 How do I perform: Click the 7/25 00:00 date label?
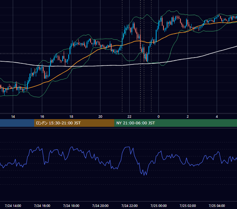[159, 206]
